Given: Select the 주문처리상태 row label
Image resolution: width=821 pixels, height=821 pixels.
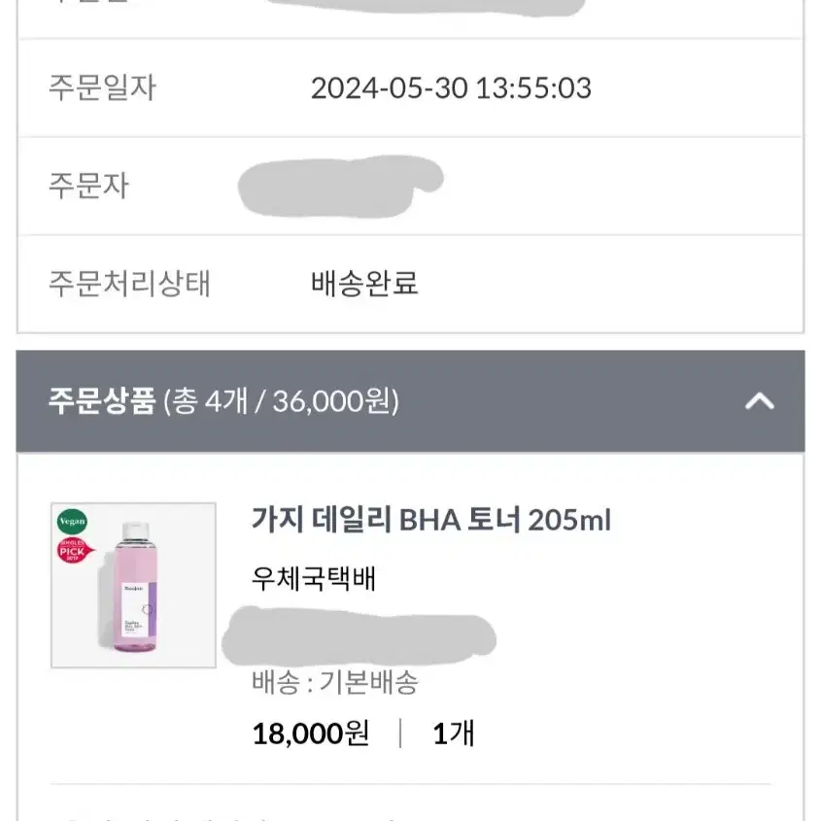Looking at the screenshot, I should (129, 284).
